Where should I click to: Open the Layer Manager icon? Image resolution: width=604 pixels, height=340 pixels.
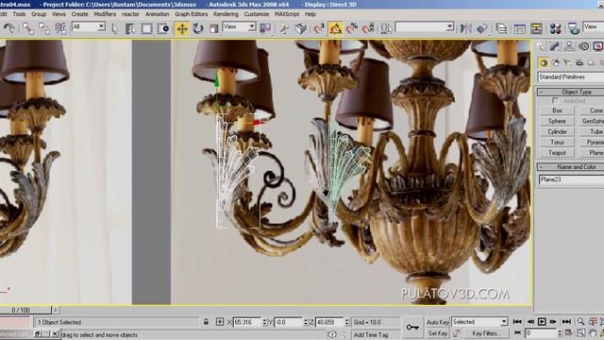coord(501,28)
